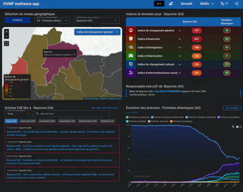The height and width of the screenshot is (192, 243).
Task: Toggle Prénoms musulmans series in legend
Action: [138, 117]
